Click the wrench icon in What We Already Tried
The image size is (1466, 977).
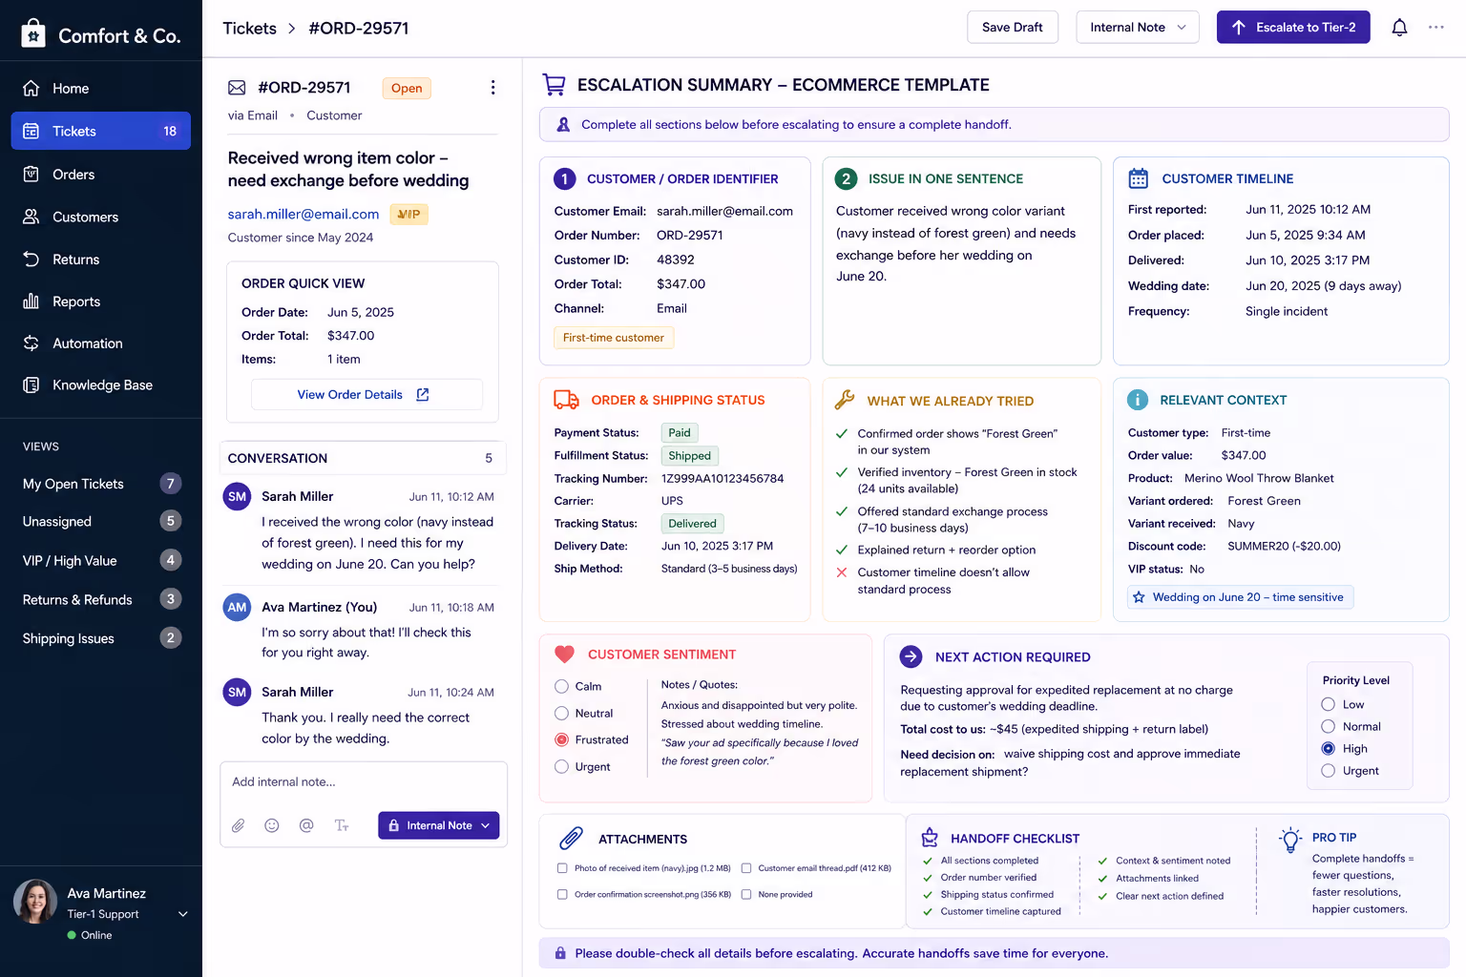pos(845,400)
